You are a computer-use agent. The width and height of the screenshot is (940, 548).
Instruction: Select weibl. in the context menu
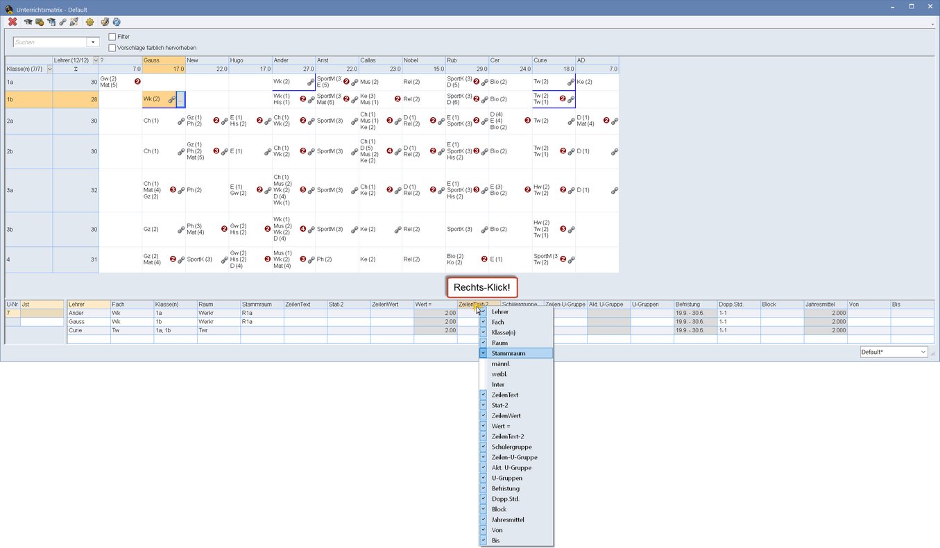(x=516, y=375)
